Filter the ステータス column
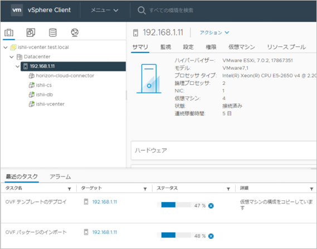The height and width of the screenshot is (249, 317). coord(228,189)
